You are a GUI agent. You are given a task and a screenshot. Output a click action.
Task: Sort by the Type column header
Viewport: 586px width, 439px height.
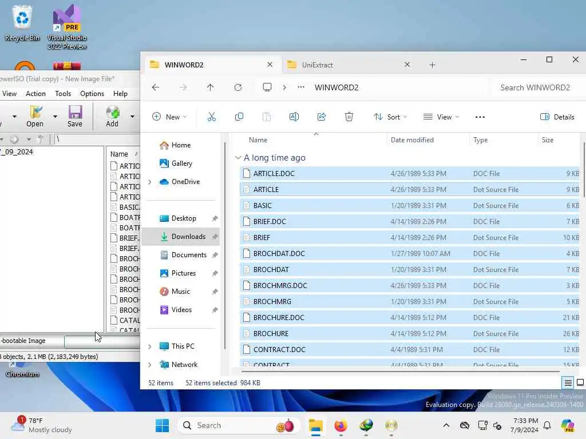pos(480,140)
